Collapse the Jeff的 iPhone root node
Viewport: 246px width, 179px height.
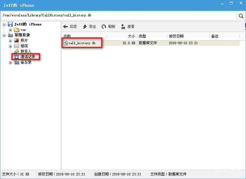tap(4, 25)
